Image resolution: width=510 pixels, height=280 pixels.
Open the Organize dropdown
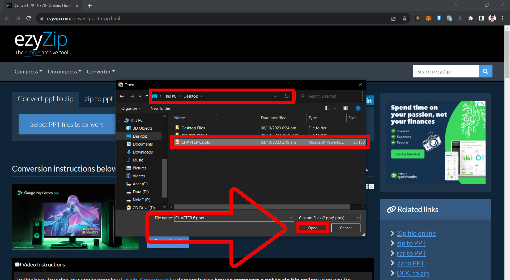coord(130,108)
